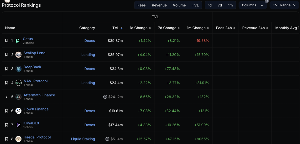
Task: Bookmark NAVI Protocol
Action: click(x=6, y=83)
